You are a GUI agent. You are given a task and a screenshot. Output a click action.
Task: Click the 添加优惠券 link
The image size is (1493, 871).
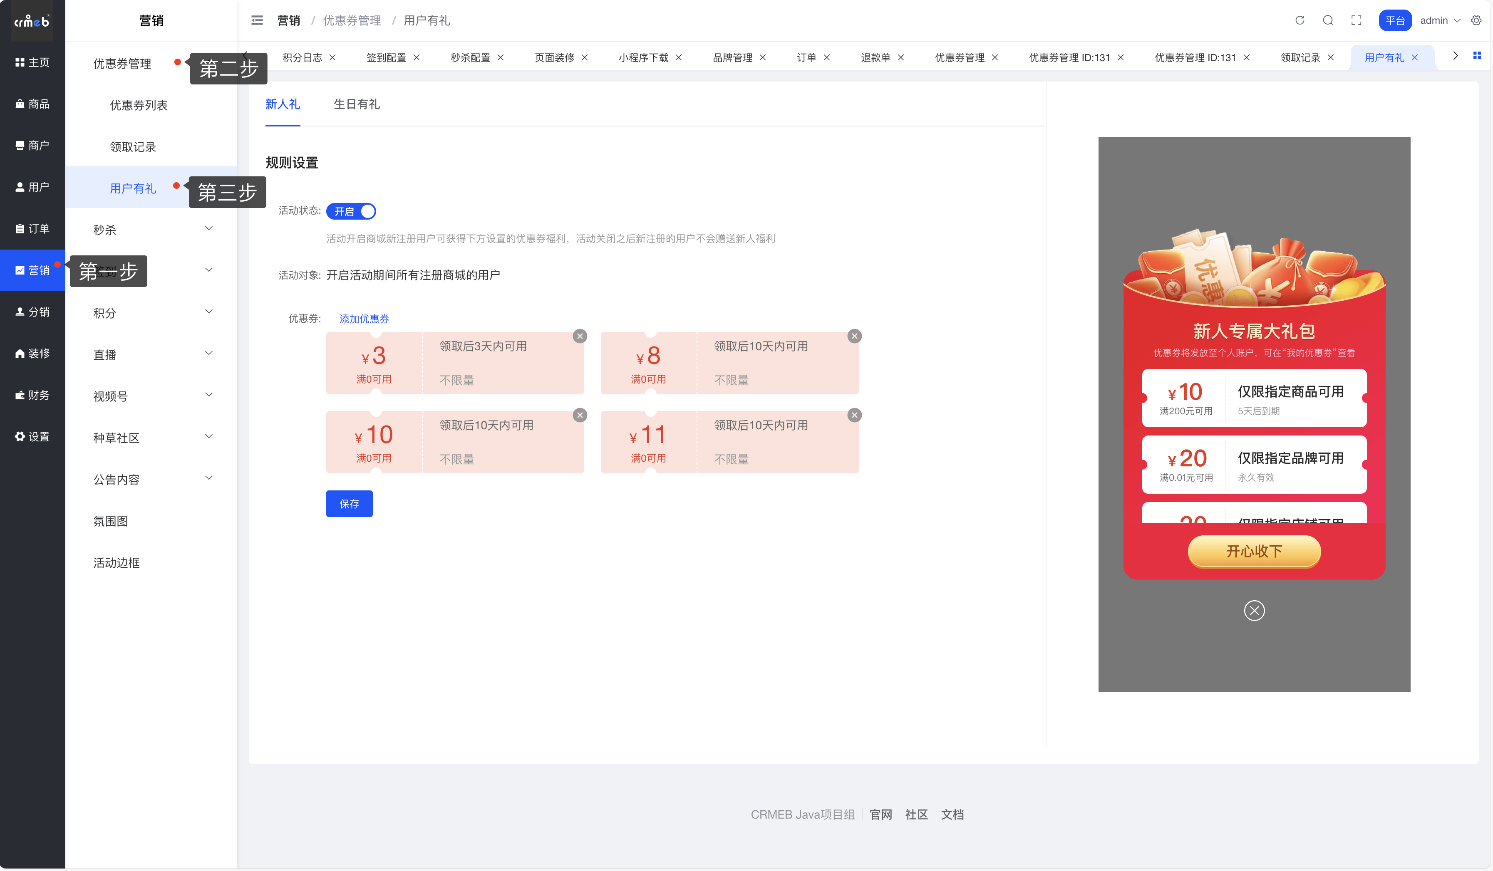click(x=364, y=319)
